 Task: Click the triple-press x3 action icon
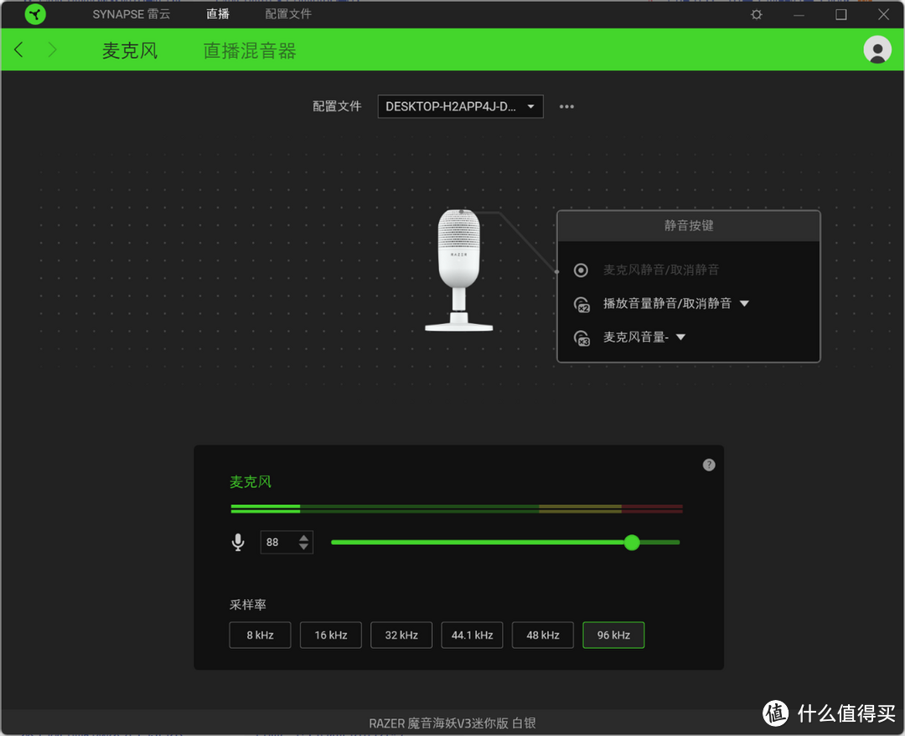point(582,338)
